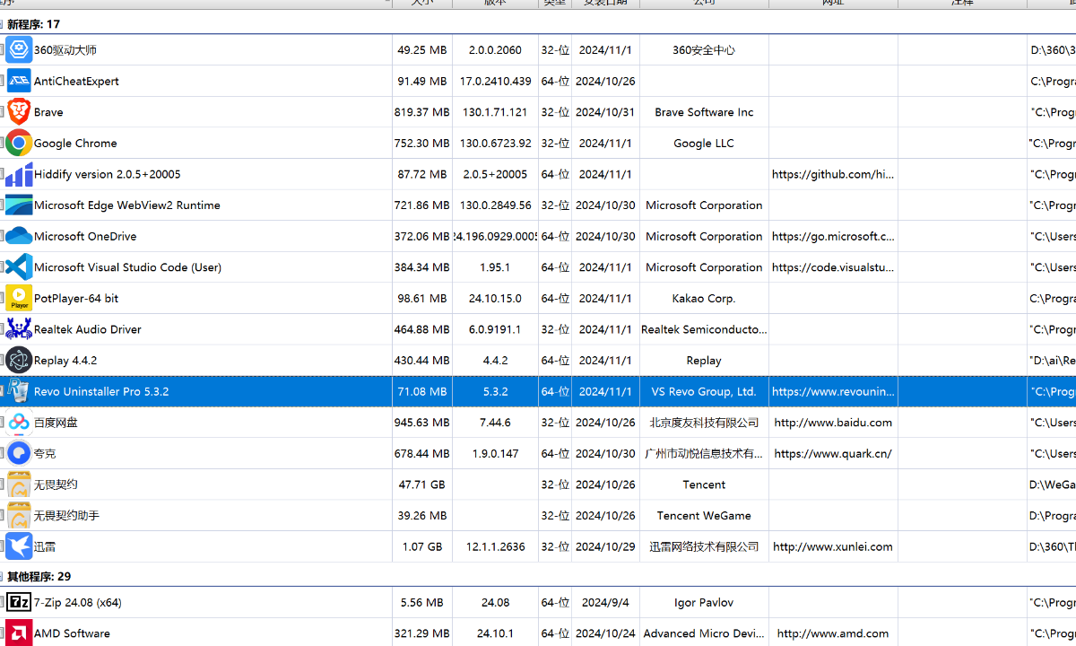Click the 夸克 browser icon
The width and height of the screenshot is (1076, 646).
click(x=19, y=453)
